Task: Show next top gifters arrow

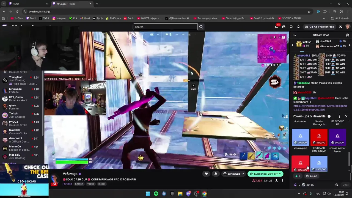Action: tap(350, 45)
